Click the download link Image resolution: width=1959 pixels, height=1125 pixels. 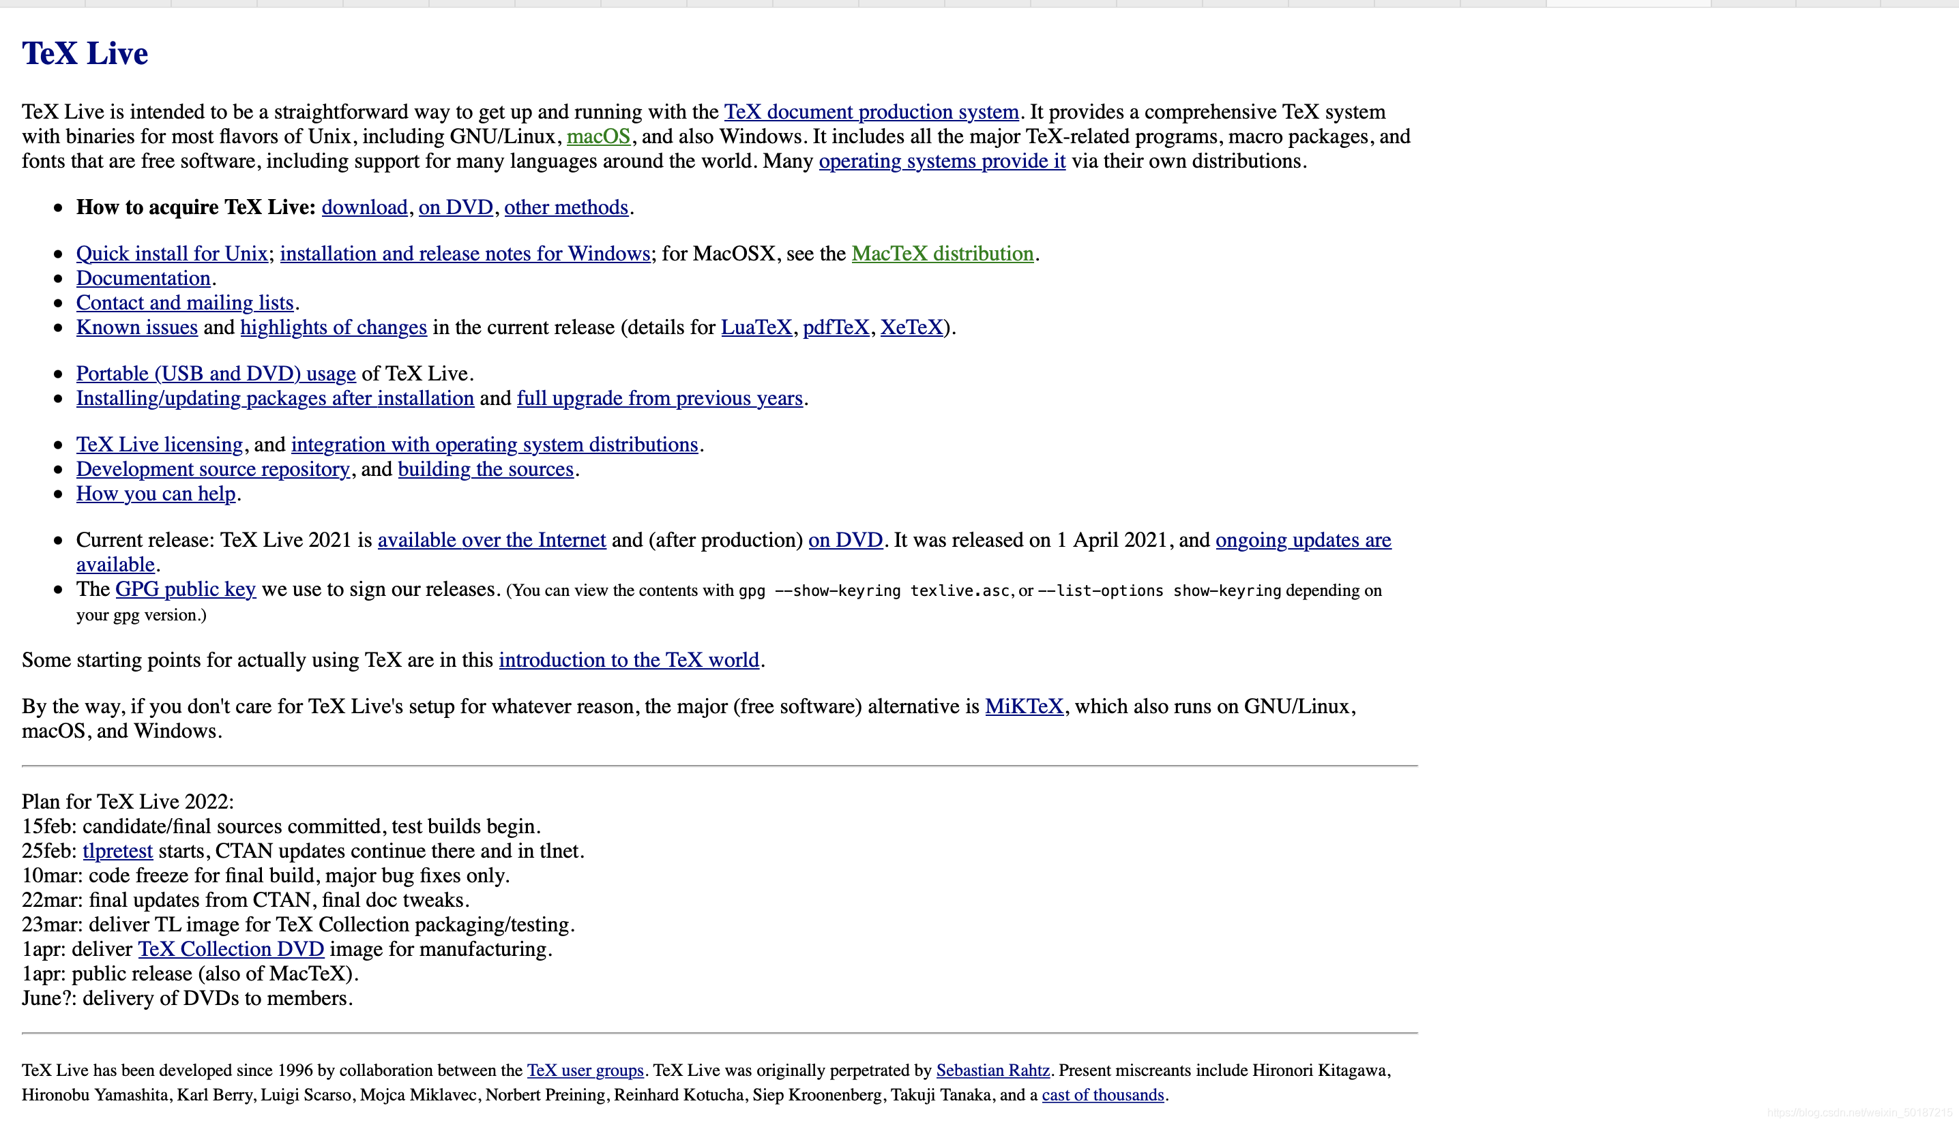click(364, 207)
